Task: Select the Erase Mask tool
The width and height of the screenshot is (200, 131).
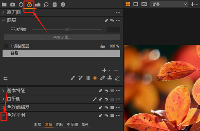Action: (x=117, y=78)
